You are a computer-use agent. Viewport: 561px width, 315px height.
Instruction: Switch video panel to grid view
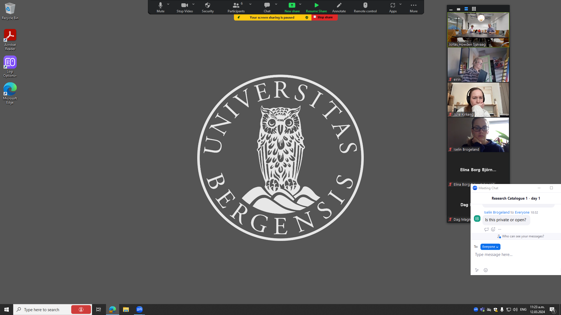tap(474, 9)
